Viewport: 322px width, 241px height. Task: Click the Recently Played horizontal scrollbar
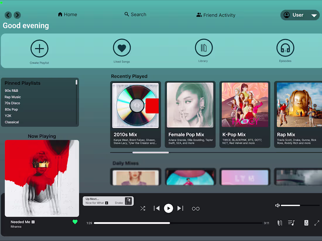click(x=150, y=152)
